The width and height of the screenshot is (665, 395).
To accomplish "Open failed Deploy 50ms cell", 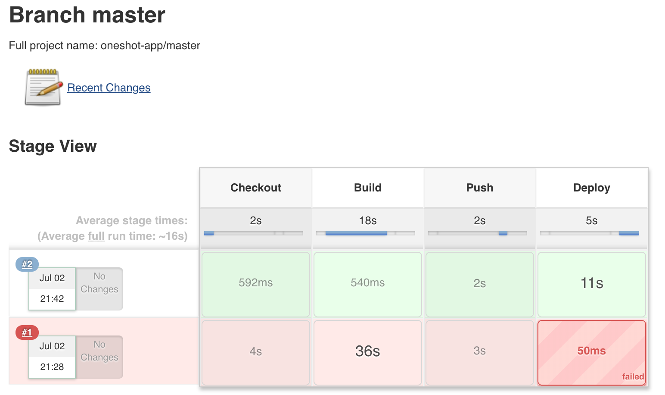I will click(x=592, y=352).
